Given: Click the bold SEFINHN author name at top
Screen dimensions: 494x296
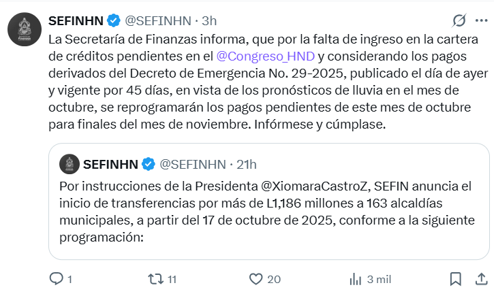Looking at the screenshot, I should 76,20.
